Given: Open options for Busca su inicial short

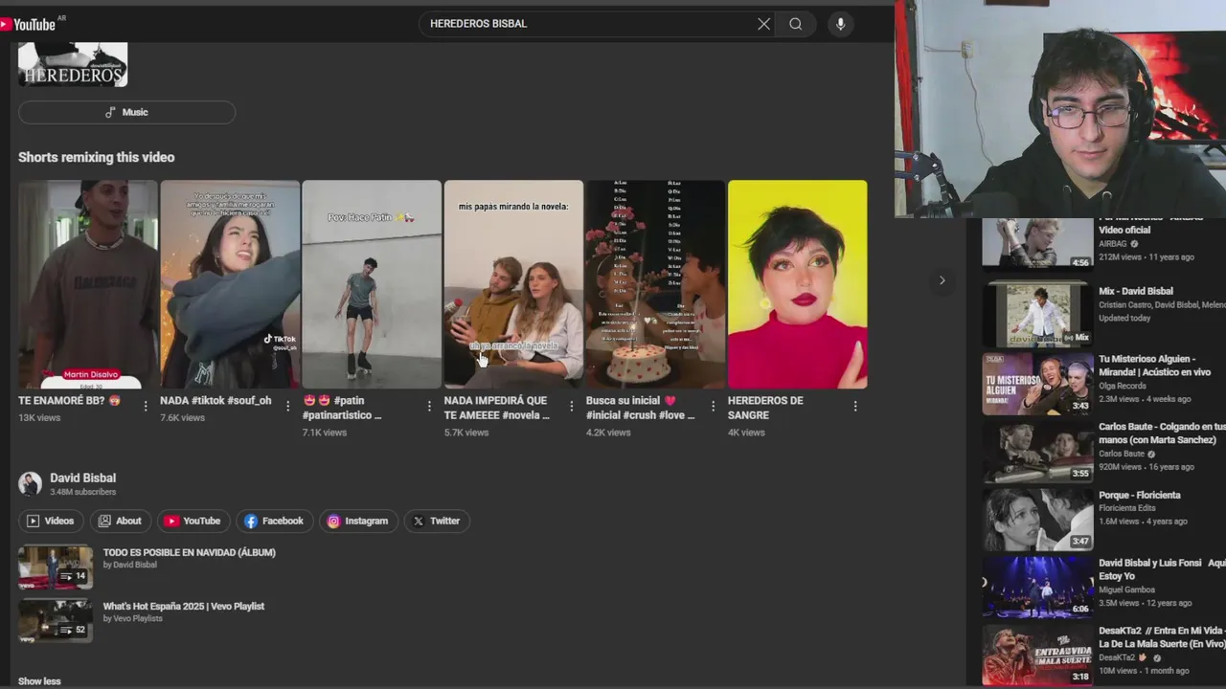Looking at the screenshot, I should click(x=713, y=407).
